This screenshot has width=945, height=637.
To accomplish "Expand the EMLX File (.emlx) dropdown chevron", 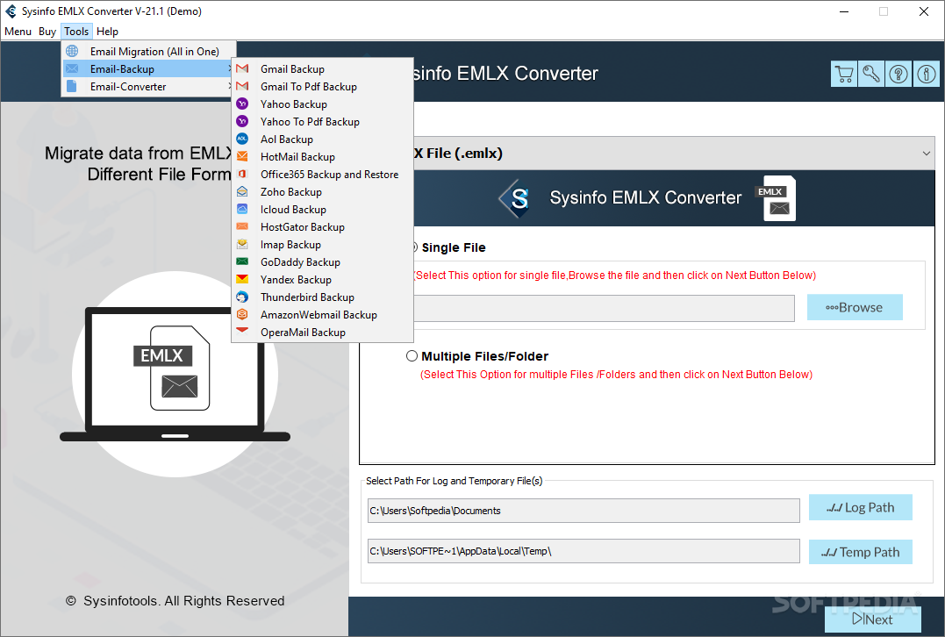I will tap(927, 153).
